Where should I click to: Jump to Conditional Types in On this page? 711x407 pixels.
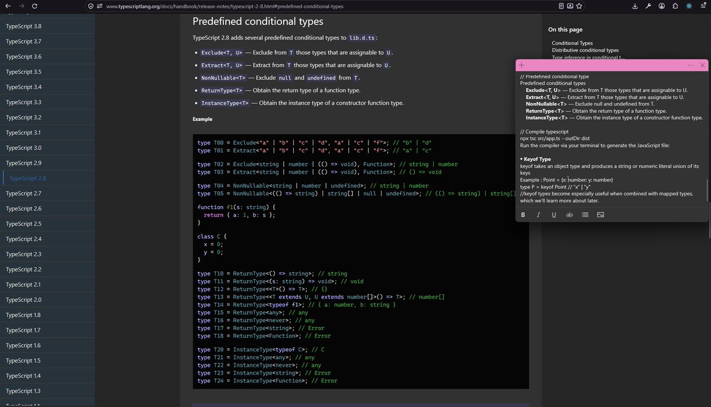572,43
